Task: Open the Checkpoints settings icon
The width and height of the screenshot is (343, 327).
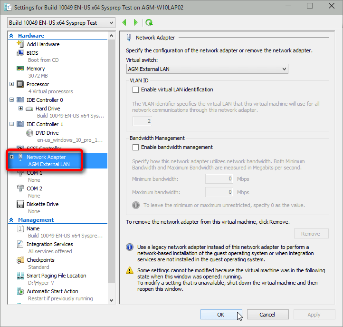Action: [20, 260]
